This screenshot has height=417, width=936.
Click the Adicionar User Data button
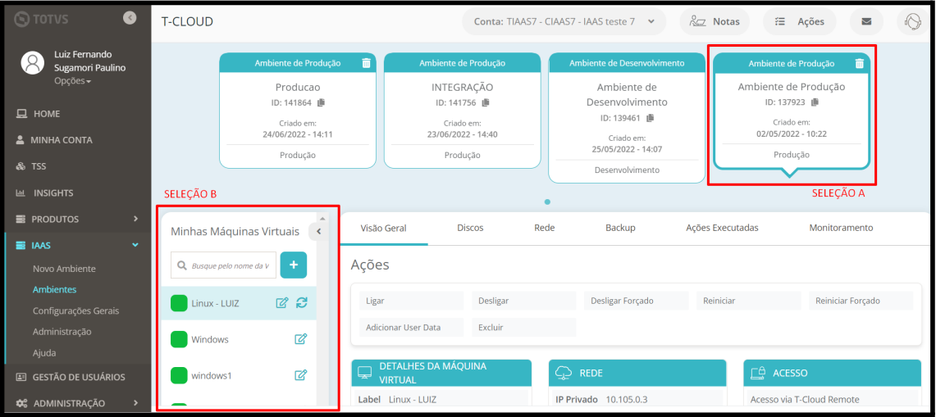coord(411,328)
